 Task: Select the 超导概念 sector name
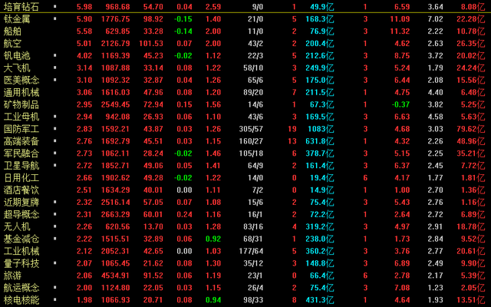point(21,215)
